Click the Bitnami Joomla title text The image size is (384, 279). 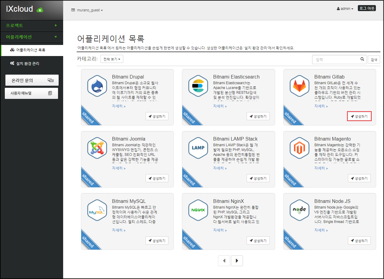click(x=129, y=139)
